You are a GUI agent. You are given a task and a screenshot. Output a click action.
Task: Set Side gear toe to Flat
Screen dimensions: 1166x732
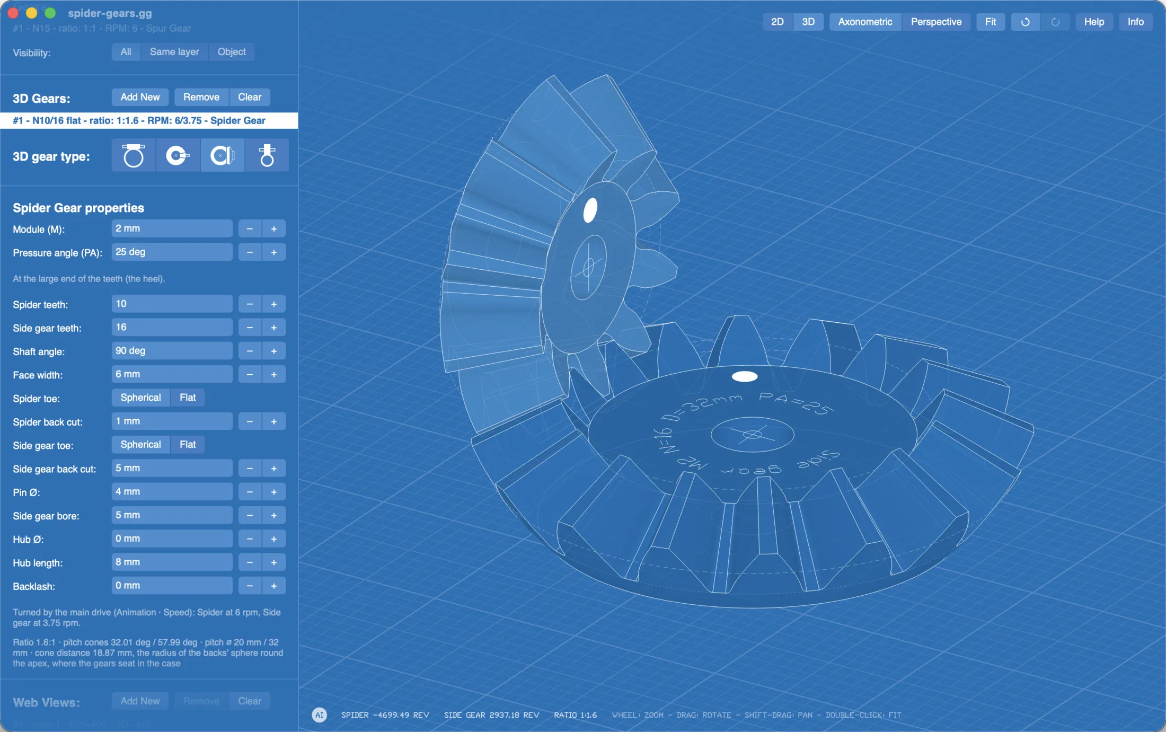[188, 445]
